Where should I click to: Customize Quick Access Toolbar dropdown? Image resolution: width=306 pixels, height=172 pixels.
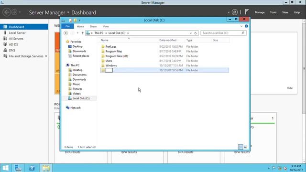click(80, 20)
